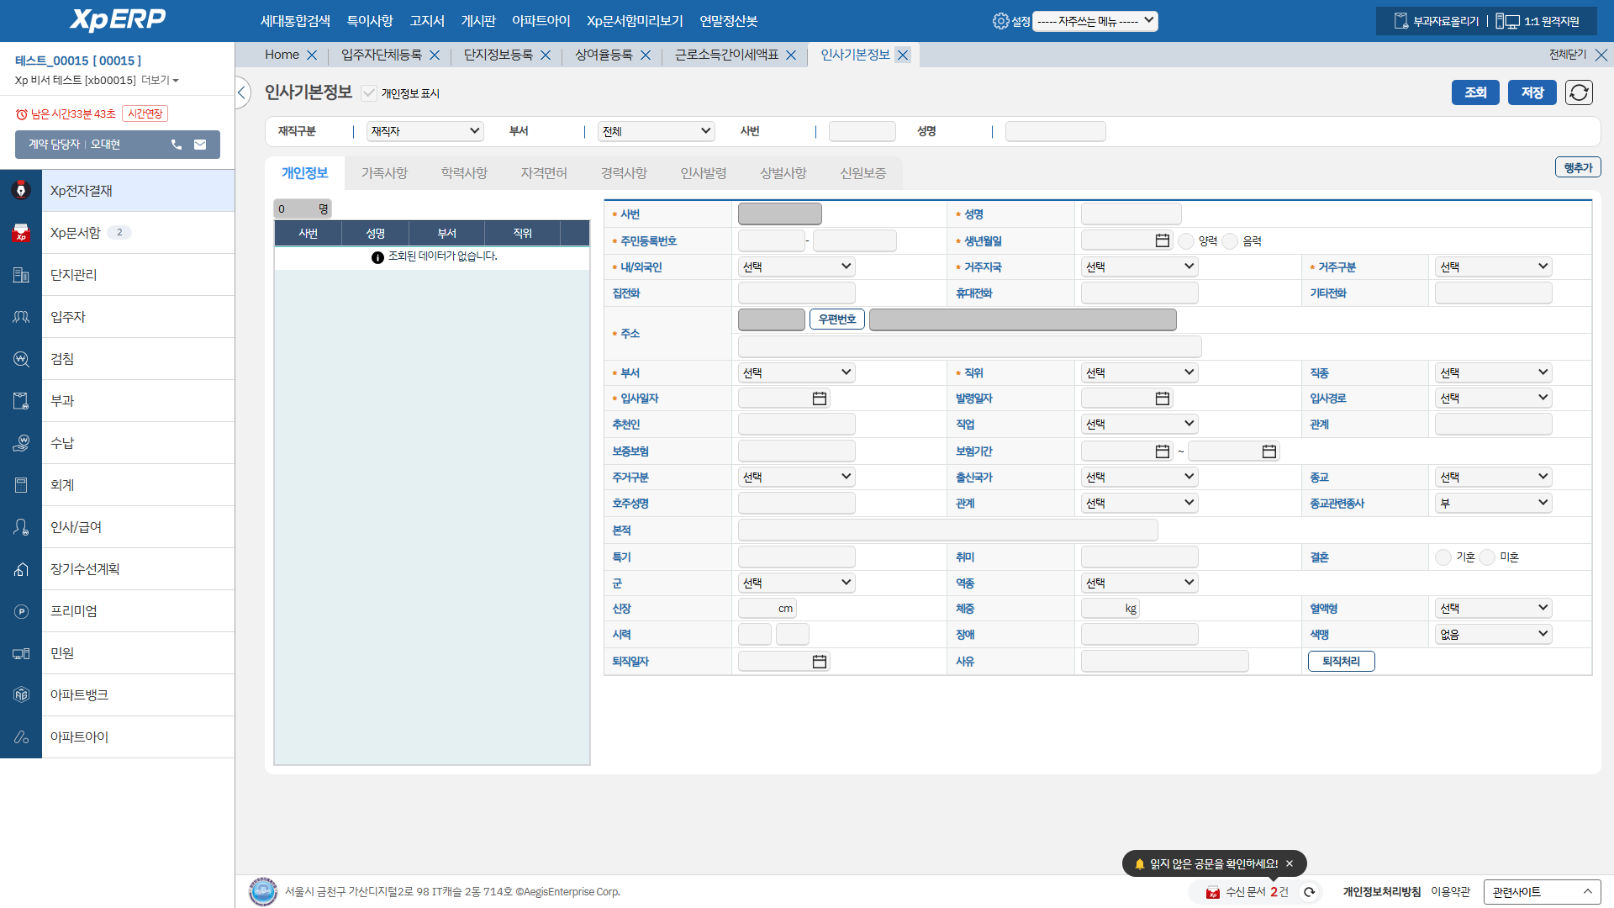Open the 설정 gear icon in the header
This screenshot has height=908, width=1614.
1000,21
